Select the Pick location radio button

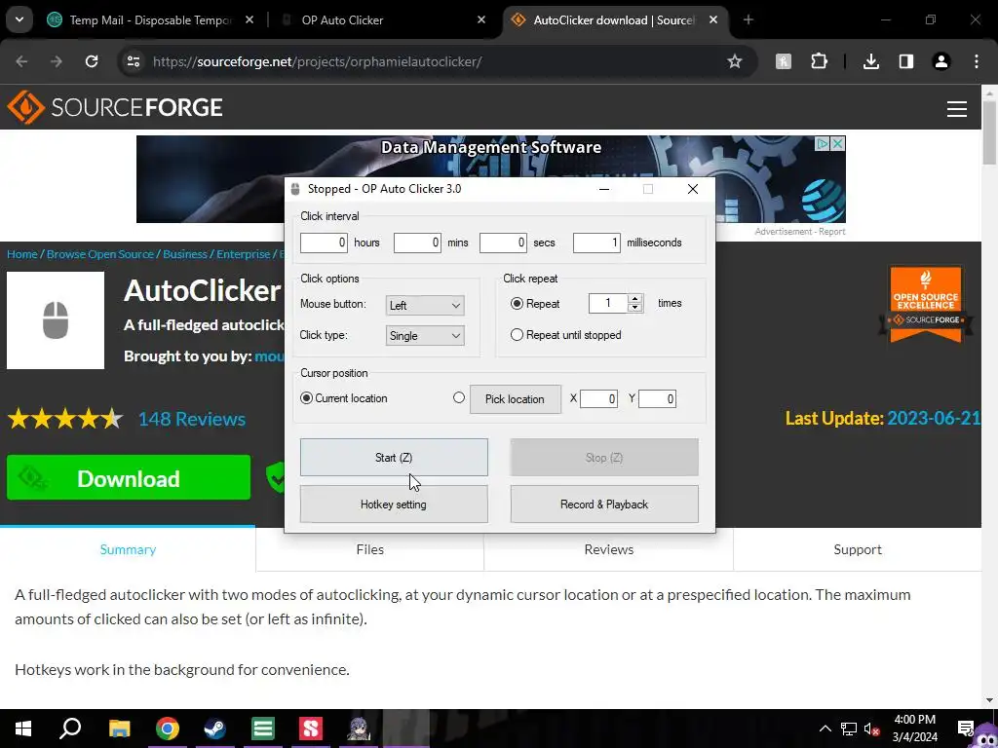459,397
